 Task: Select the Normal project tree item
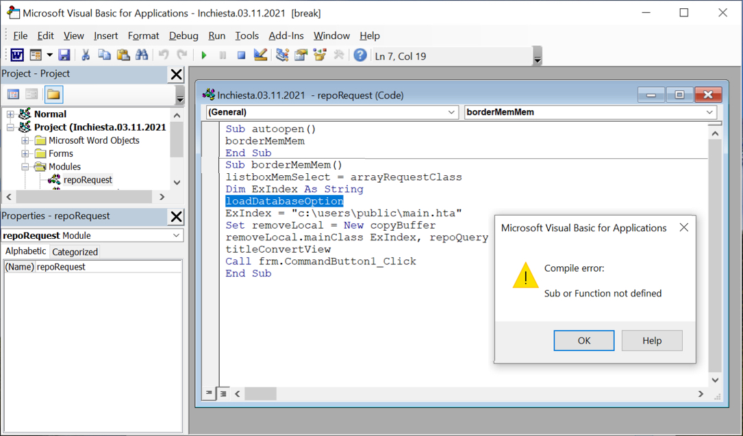tap(50, 114)
